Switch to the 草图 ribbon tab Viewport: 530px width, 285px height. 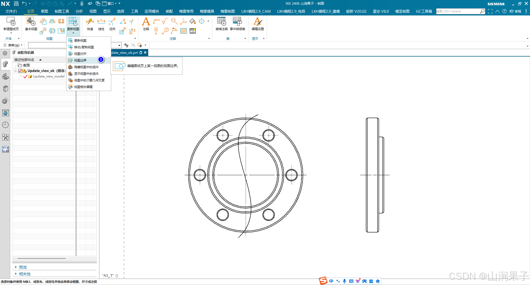tap(44, 11)
